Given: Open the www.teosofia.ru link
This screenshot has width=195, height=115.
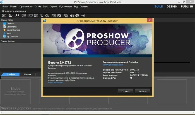Looking at the screenshot, I should [x=56, y=82].
